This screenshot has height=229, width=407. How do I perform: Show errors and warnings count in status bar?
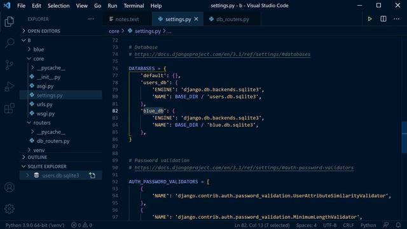click(x=82, y=225)
